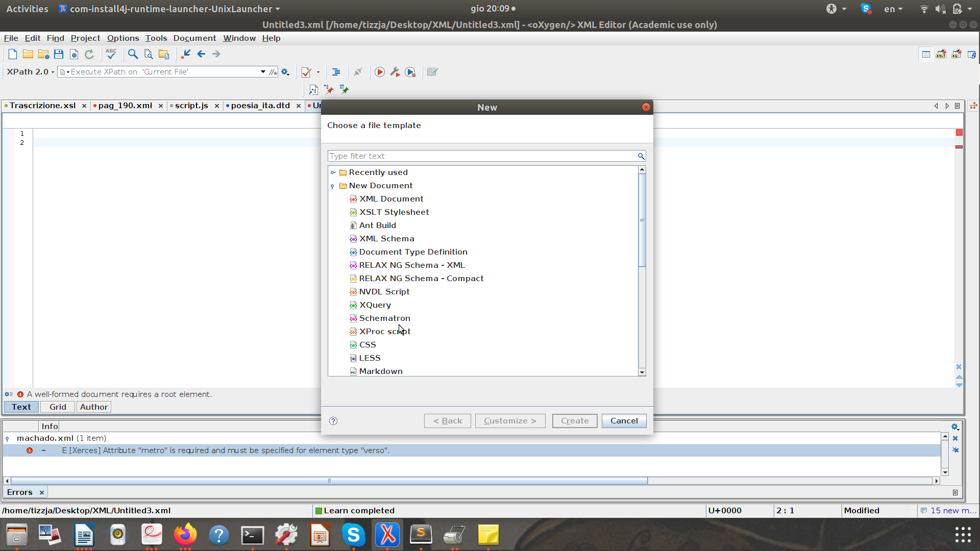Click the Find/Replace magnifier toolbar icon
The height and width of the screenshot is (551, 980).
point(133,54)
